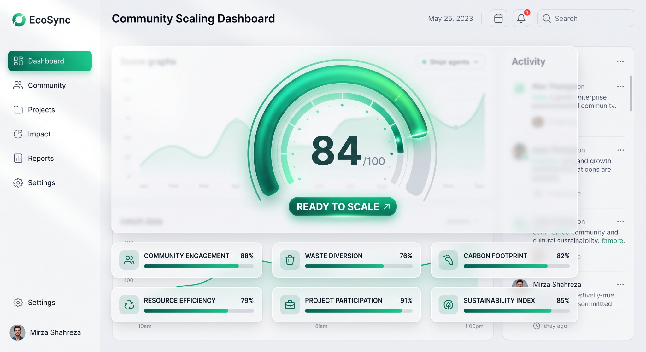
Task: Click the Sustainability Index leaf icon
Action: (448, 305)
